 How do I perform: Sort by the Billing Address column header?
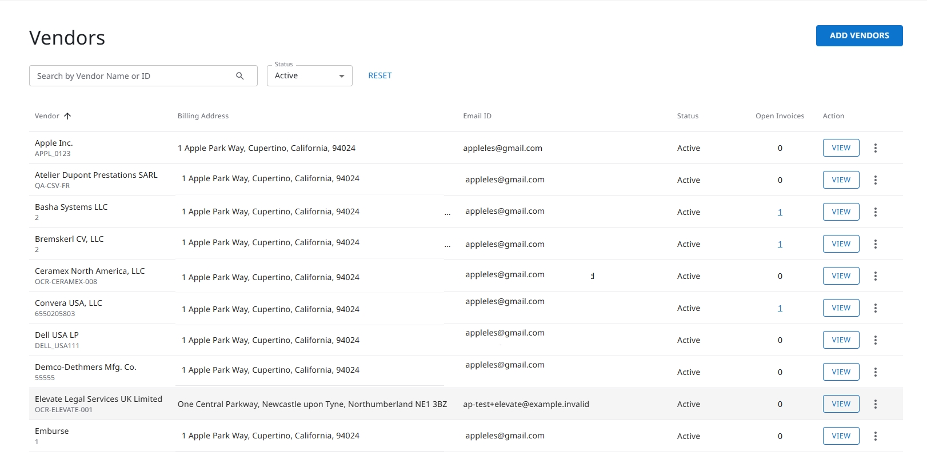203,116
